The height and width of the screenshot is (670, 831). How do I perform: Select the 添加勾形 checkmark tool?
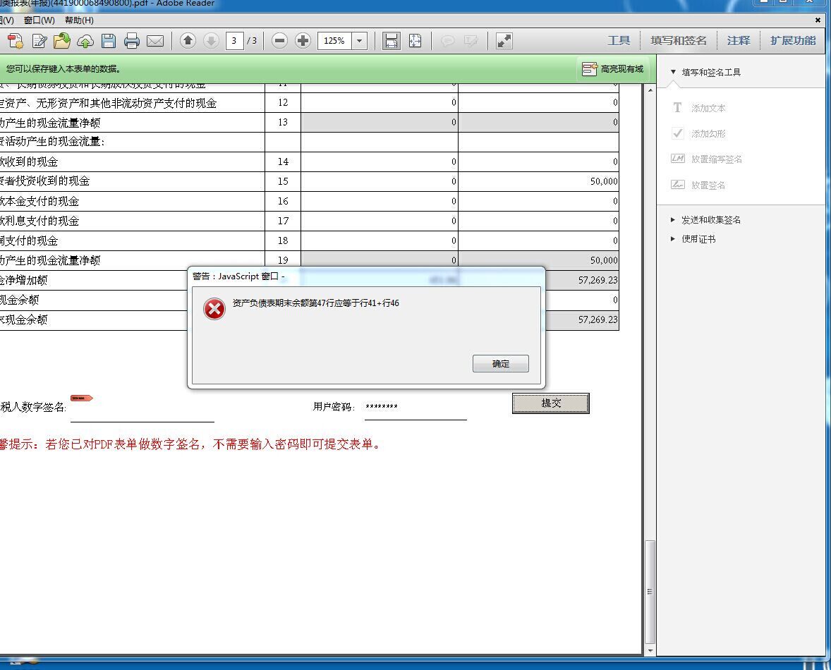point(698,133)
